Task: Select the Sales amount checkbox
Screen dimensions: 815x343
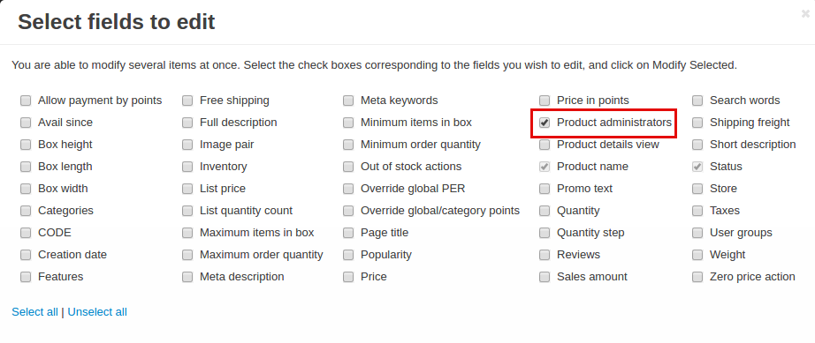Action: tap(545, 277)
